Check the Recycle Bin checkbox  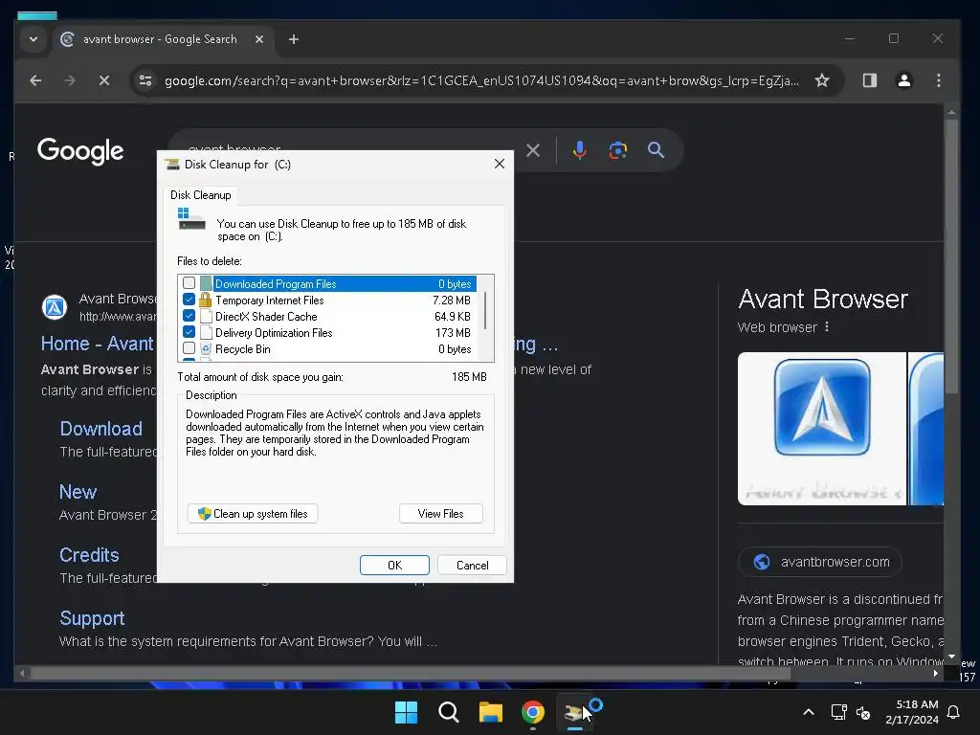189,348
